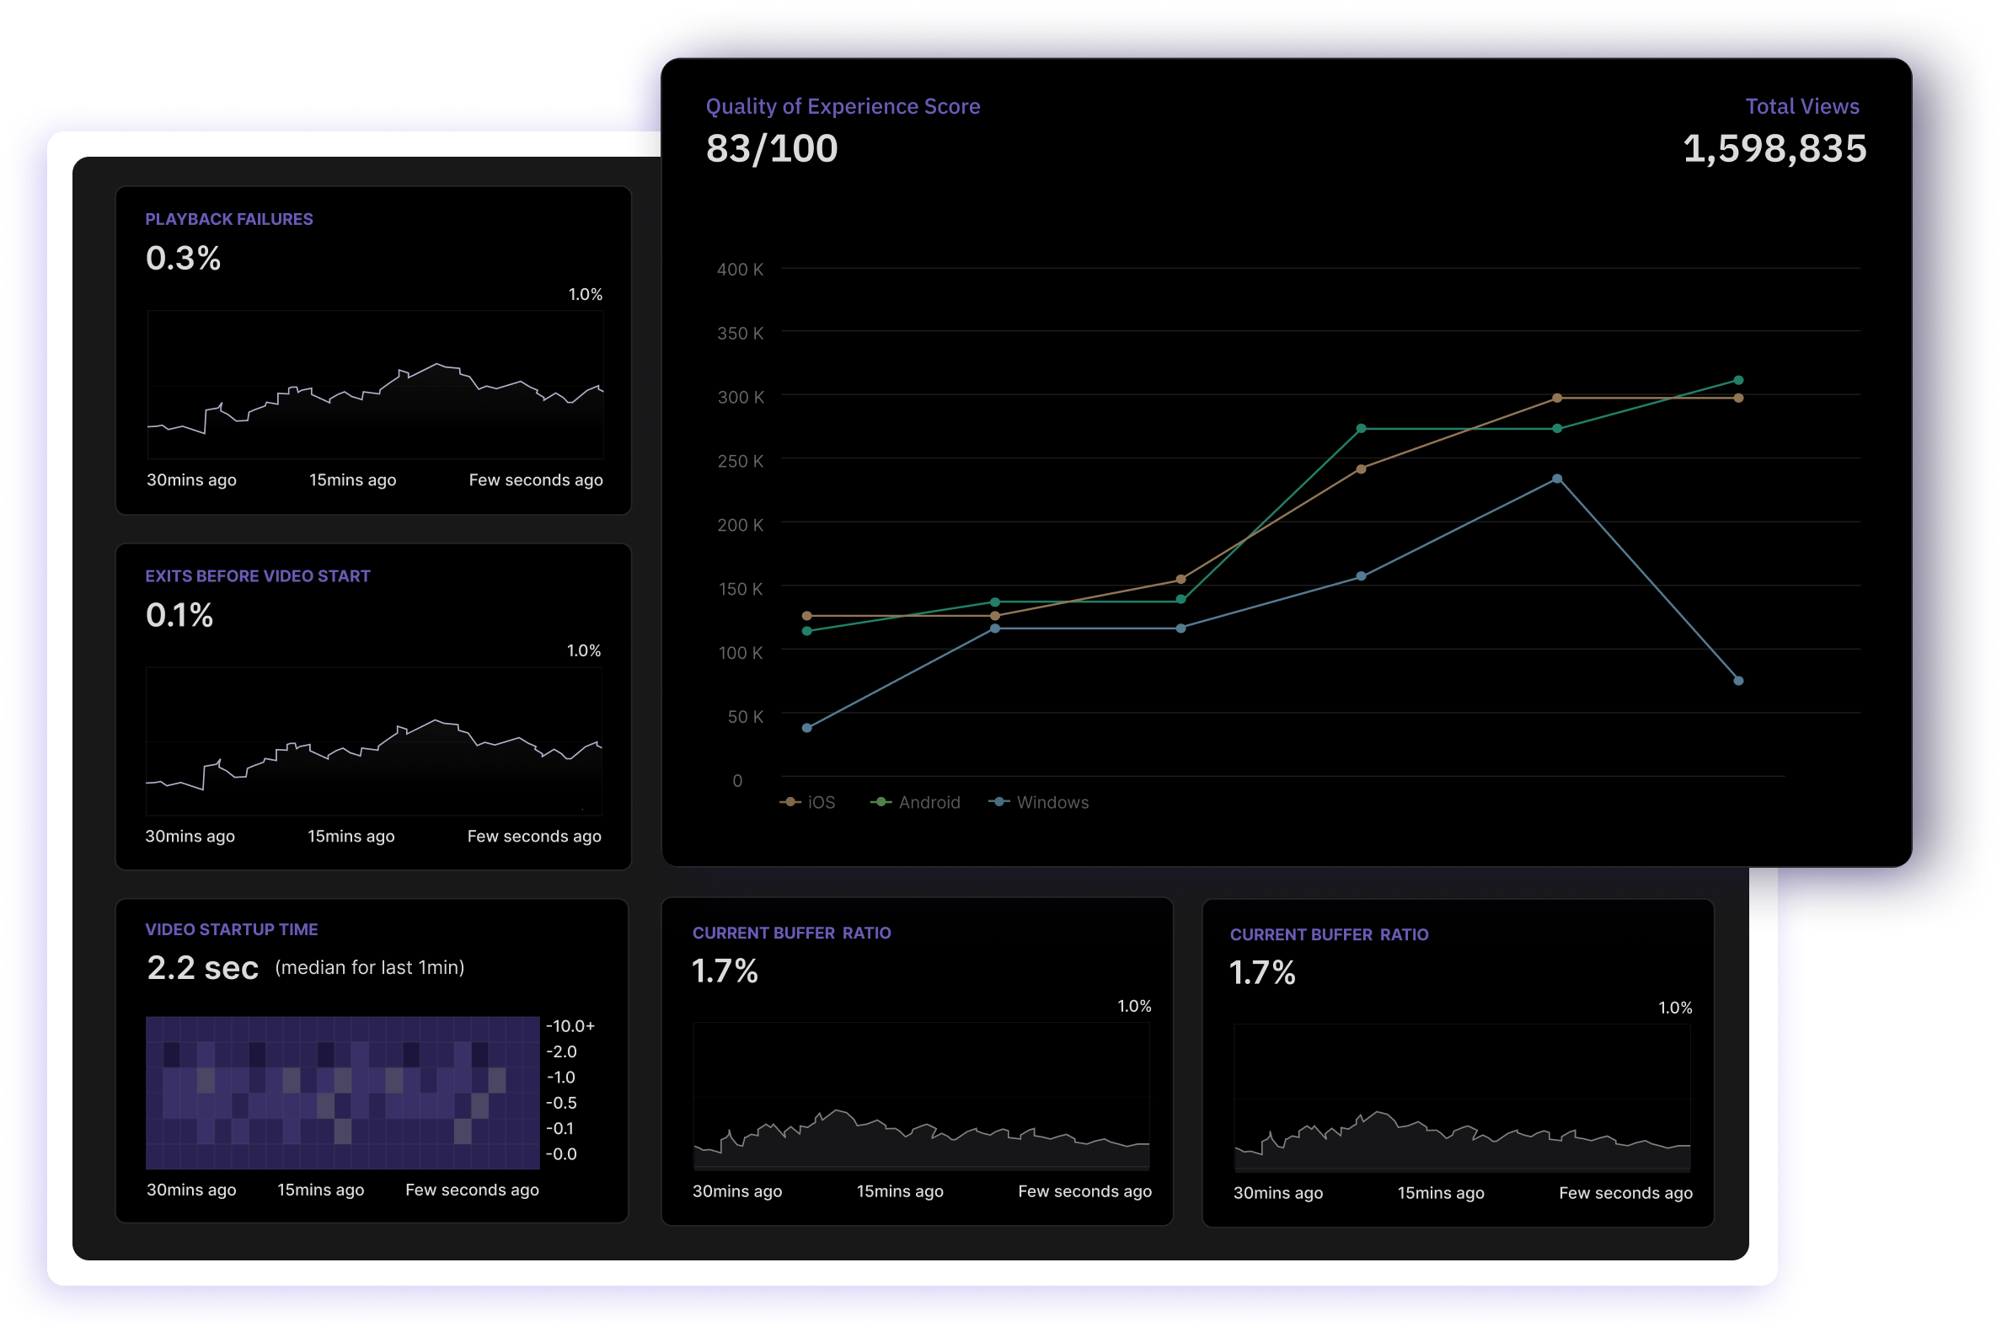Click the VIDEO STARTUP TIME heading
The height and width of the screenshot is (1332, 2002).
point(232,929)
